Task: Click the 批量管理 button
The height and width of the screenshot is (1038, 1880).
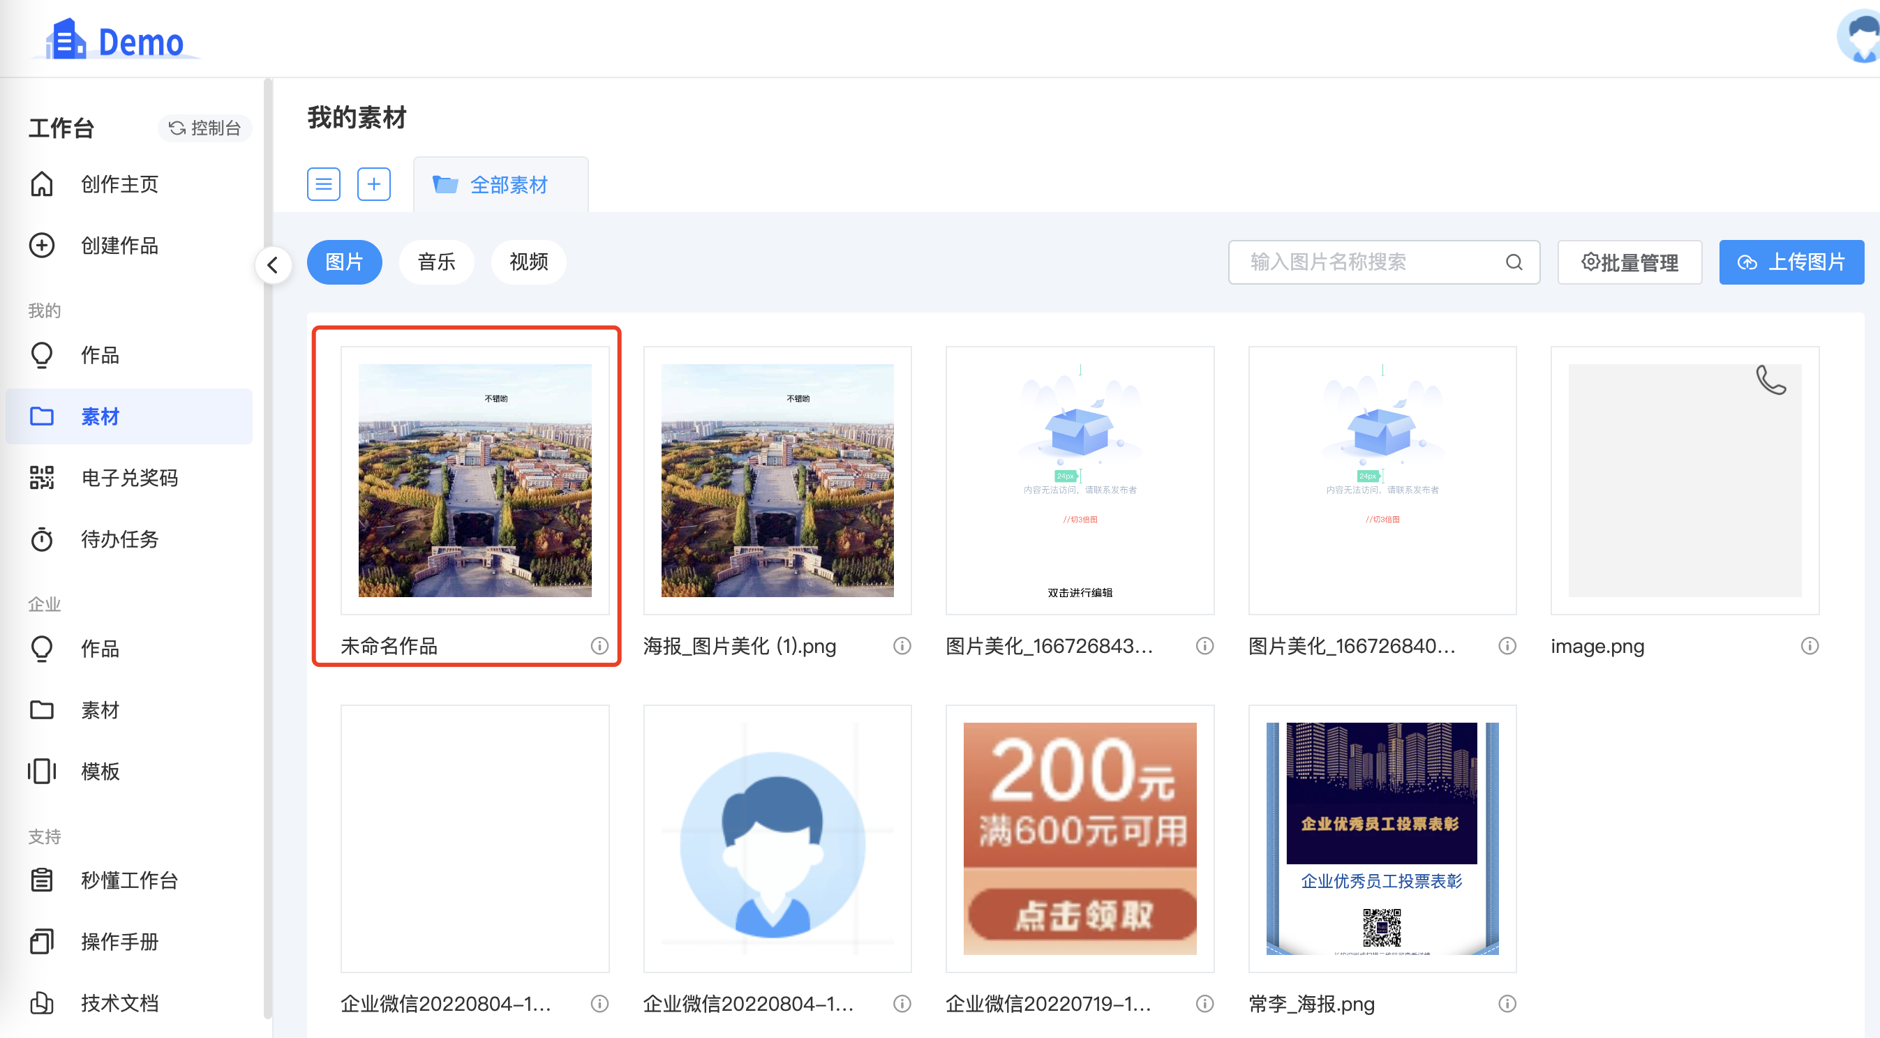Action: (1629, 262)
